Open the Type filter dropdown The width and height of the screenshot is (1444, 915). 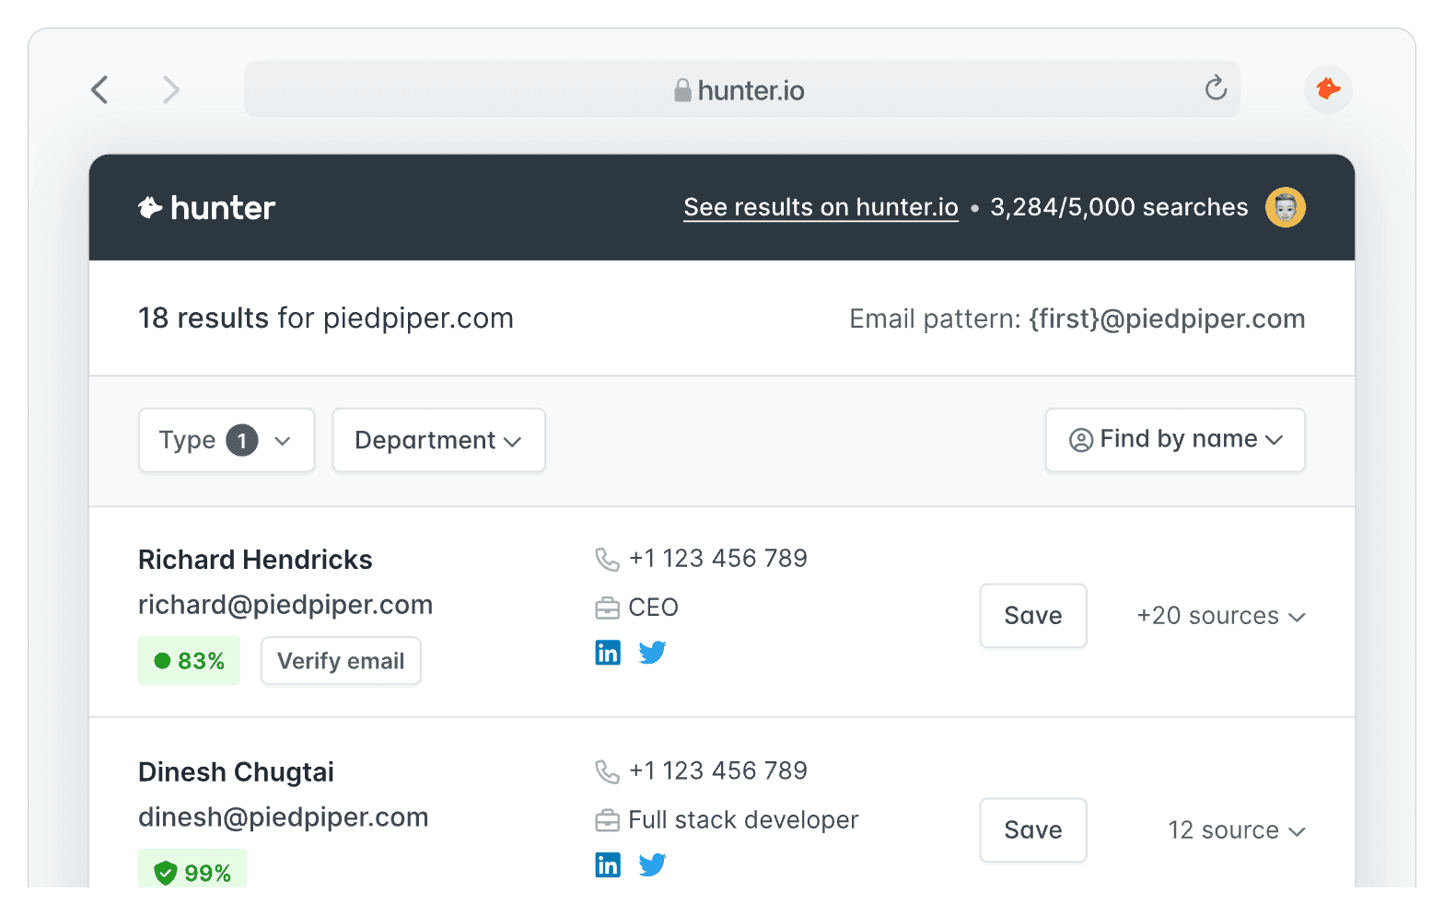[227, 440]
